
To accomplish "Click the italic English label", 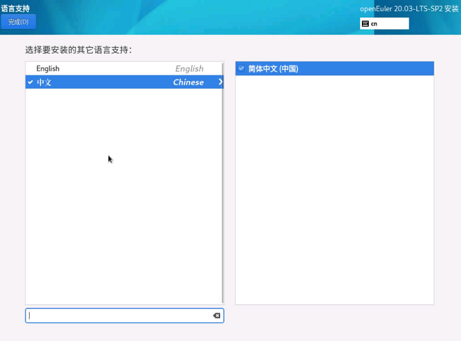I will (189, 68).
